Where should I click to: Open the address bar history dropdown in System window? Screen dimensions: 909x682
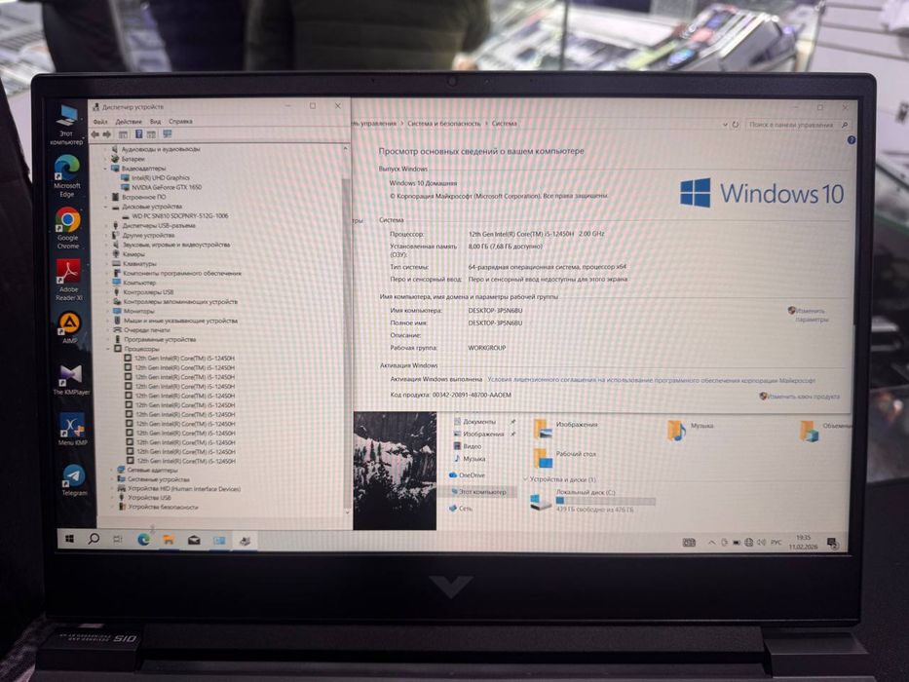[x=725, y=124]
